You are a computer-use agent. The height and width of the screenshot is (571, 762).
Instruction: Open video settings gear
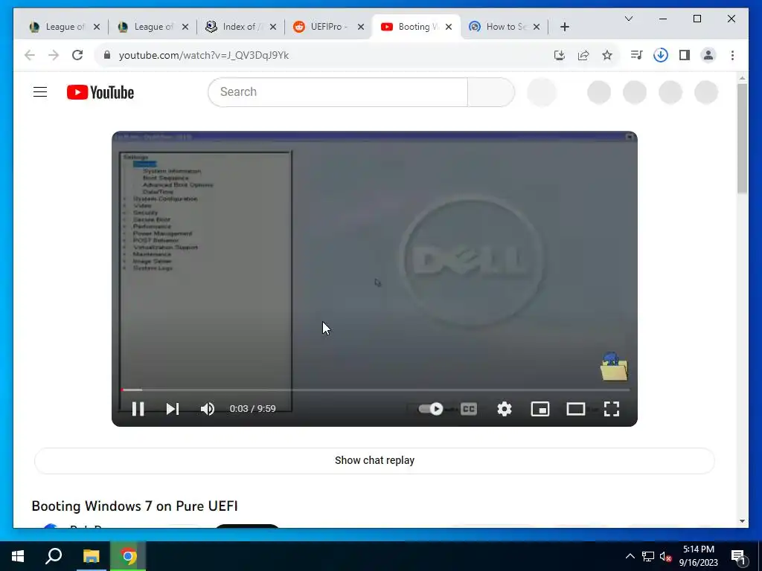(x=505, y=409)
